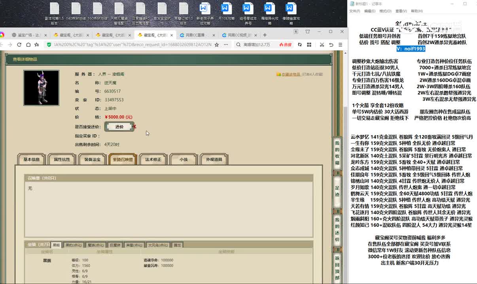Screen dimensions: 477x284
Task: Select the 大风鸟(点化) mount tab
Action: 159,245
